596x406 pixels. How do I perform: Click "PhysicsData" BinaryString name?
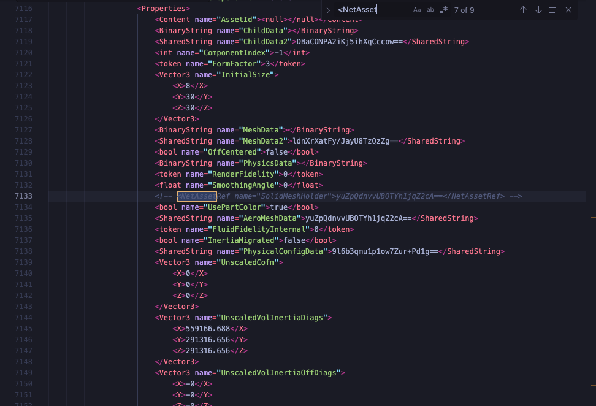point(268,163)
